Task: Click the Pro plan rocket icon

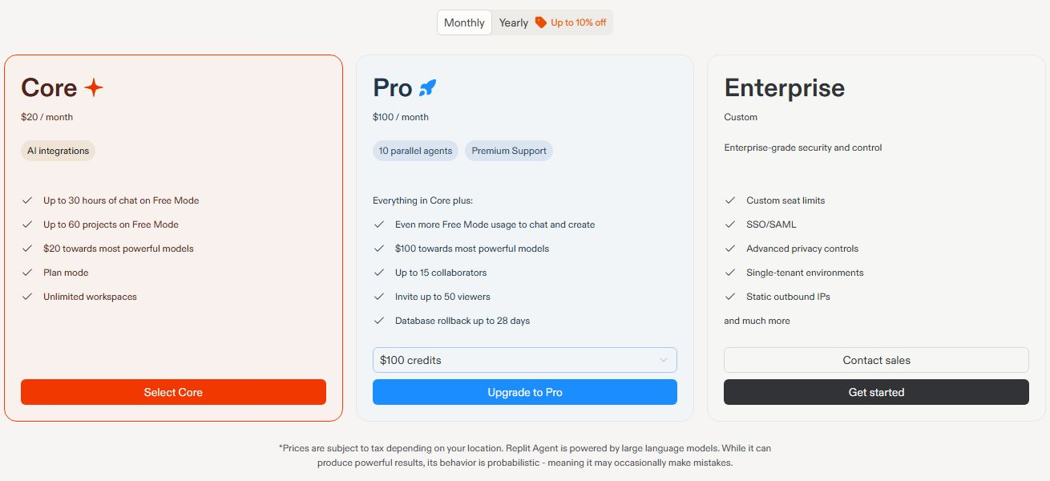Action: (x=428, y=88)
